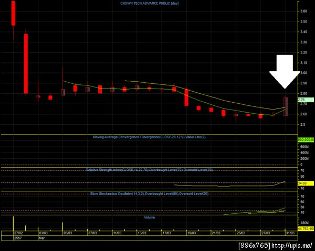
Task: Click the yellow 44,762,40 volume value tag
Action: tap(306, 228)
